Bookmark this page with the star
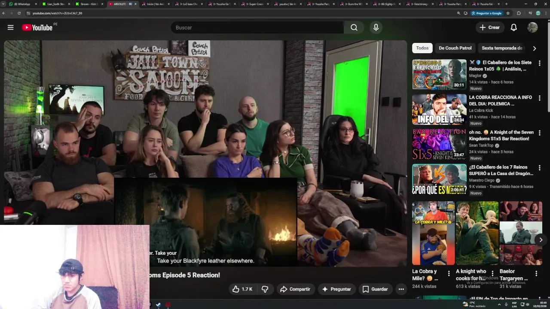Screen dimensions: 550x309 pos(508,13)
